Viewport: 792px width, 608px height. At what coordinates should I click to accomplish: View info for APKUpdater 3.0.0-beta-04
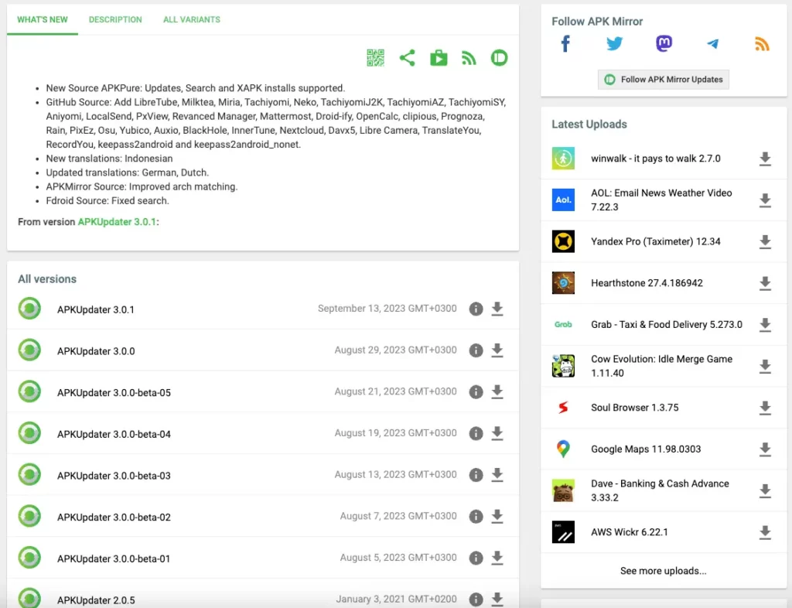476,433
